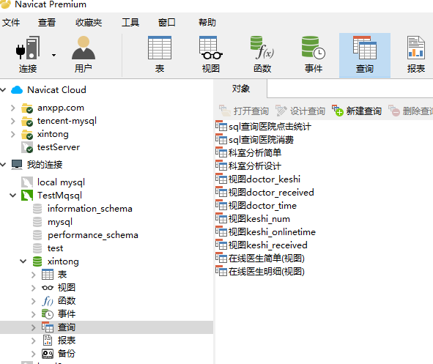This screenshot has width=433, height=364.
Task: Switch to the 对象 tab
Action: pyautogui.click(x=241, y=89)
